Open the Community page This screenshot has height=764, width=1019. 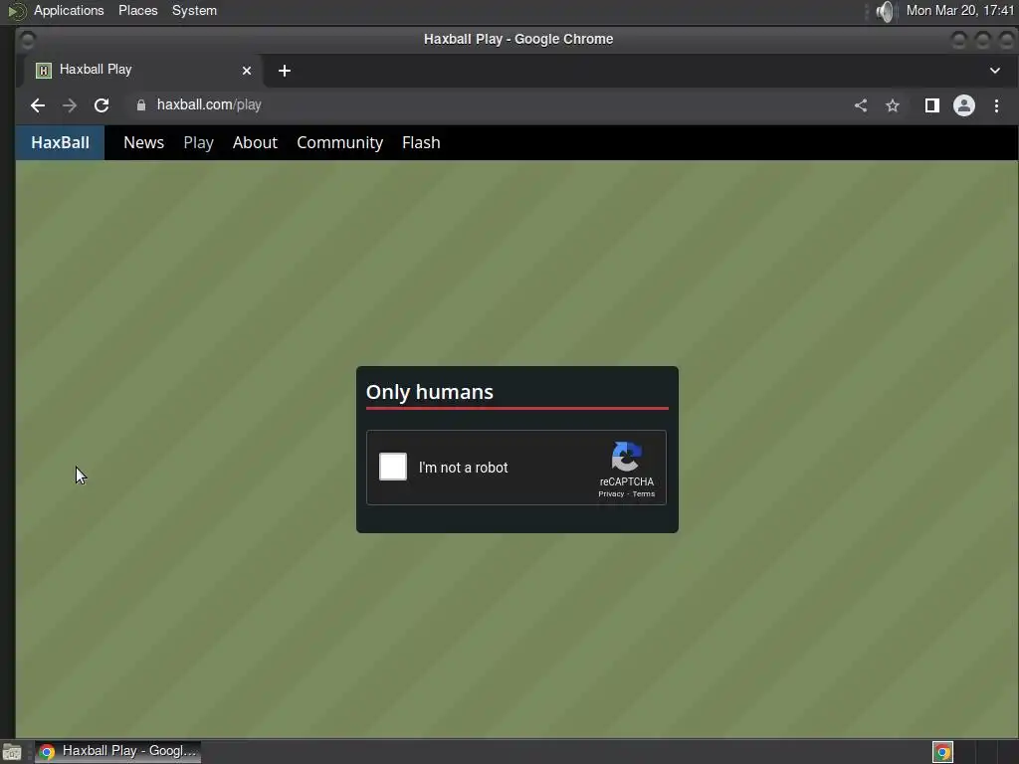(340, 142)
